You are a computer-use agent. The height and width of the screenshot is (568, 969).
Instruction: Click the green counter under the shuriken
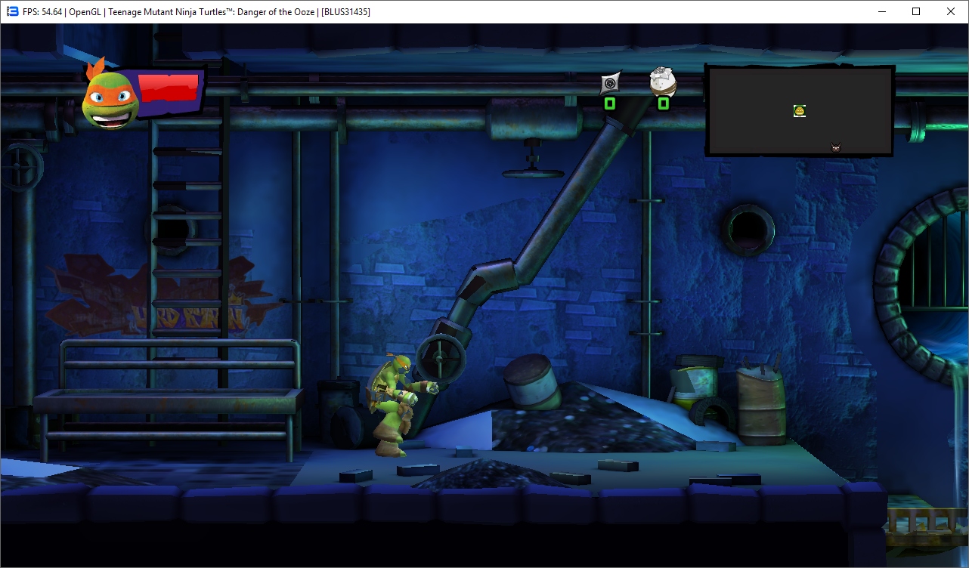coord(610,103)
